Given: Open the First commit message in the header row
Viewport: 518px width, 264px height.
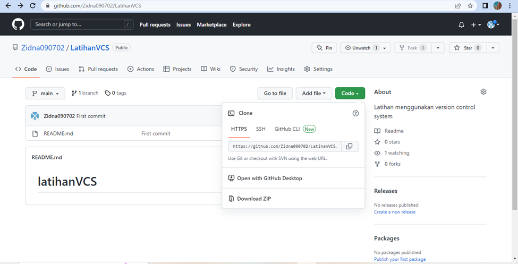Looking at the screenshot, I should pos(91,116).
